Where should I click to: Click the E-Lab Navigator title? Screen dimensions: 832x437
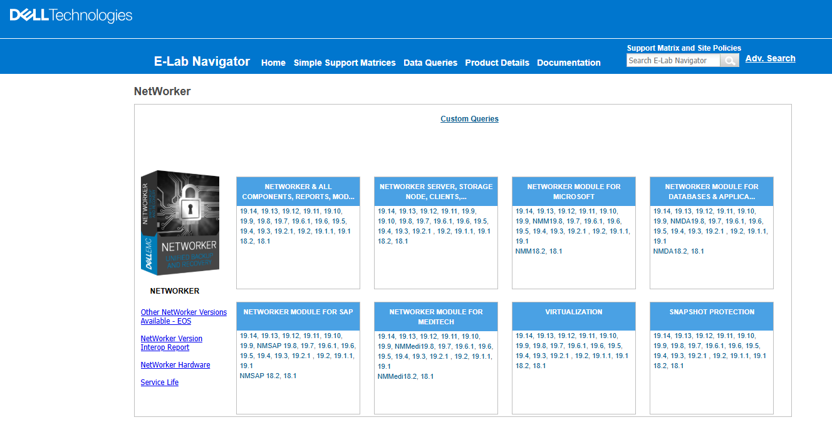coord(202,61)
